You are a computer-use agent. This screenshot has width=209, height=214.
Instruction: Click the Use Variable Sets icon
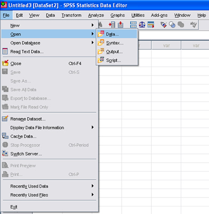[x=172, y=25]
